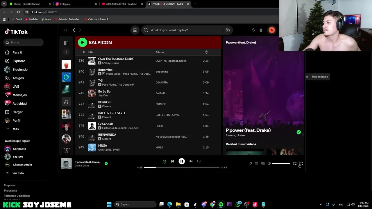
Task: Open red cup playlist thumbnail in sidebar
Action: (66, 64)
